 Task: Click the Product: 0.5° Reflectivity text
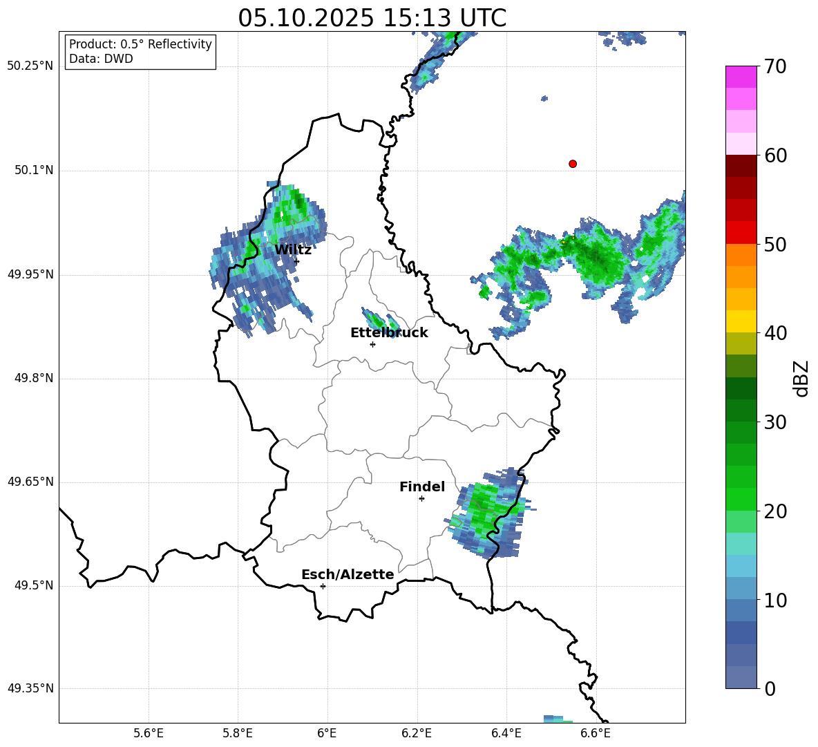coord(140,44)
